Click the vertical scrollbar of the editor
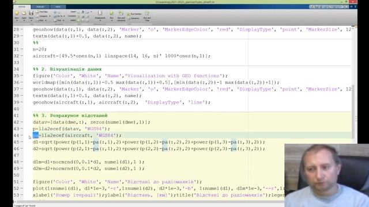The width and height of the screenshot is (369, 207). pos(353,112)
